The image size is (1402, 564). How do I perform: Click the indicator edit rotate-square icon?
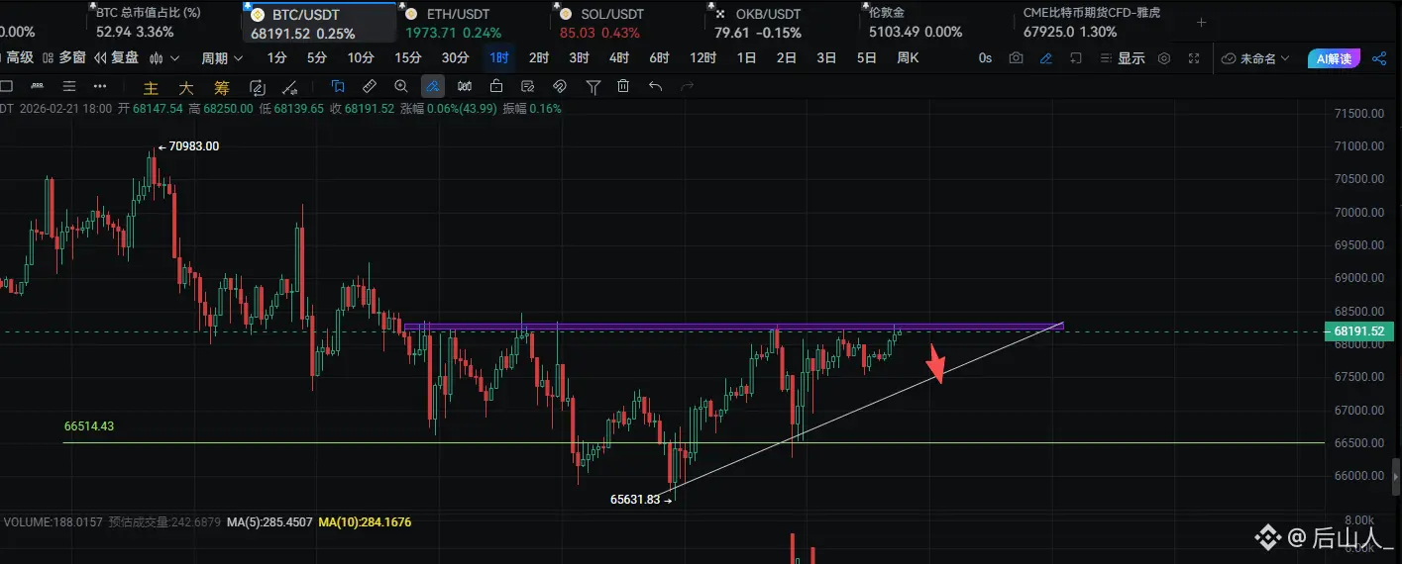tap(259, 87)
